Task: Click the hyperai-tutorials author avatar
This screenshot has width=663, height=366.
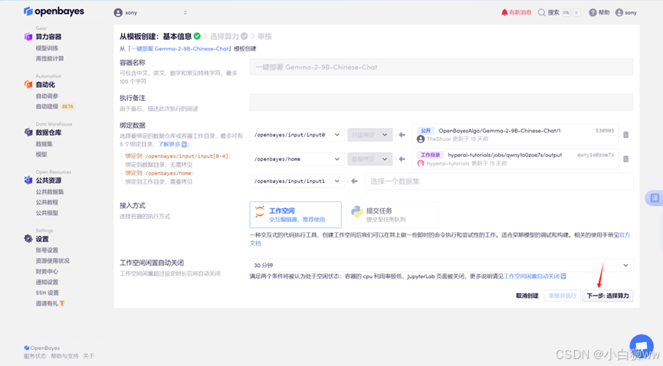Action: [420, 163]
